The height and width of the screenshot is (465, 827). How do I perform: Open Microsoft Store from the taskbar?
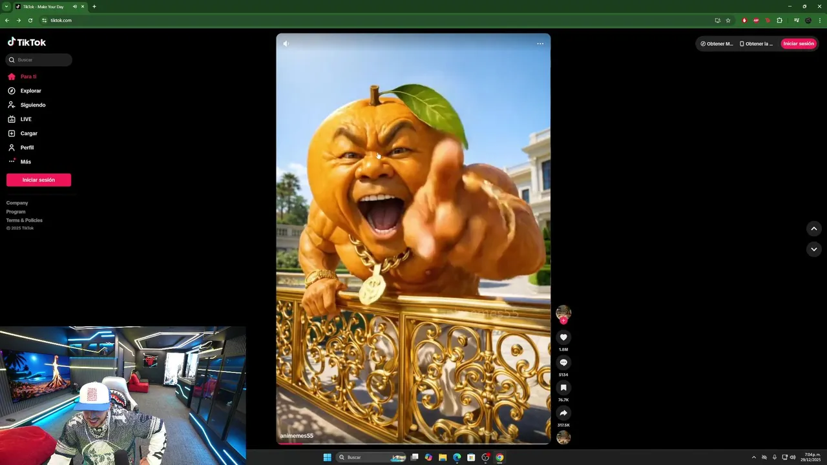point(471,457)
